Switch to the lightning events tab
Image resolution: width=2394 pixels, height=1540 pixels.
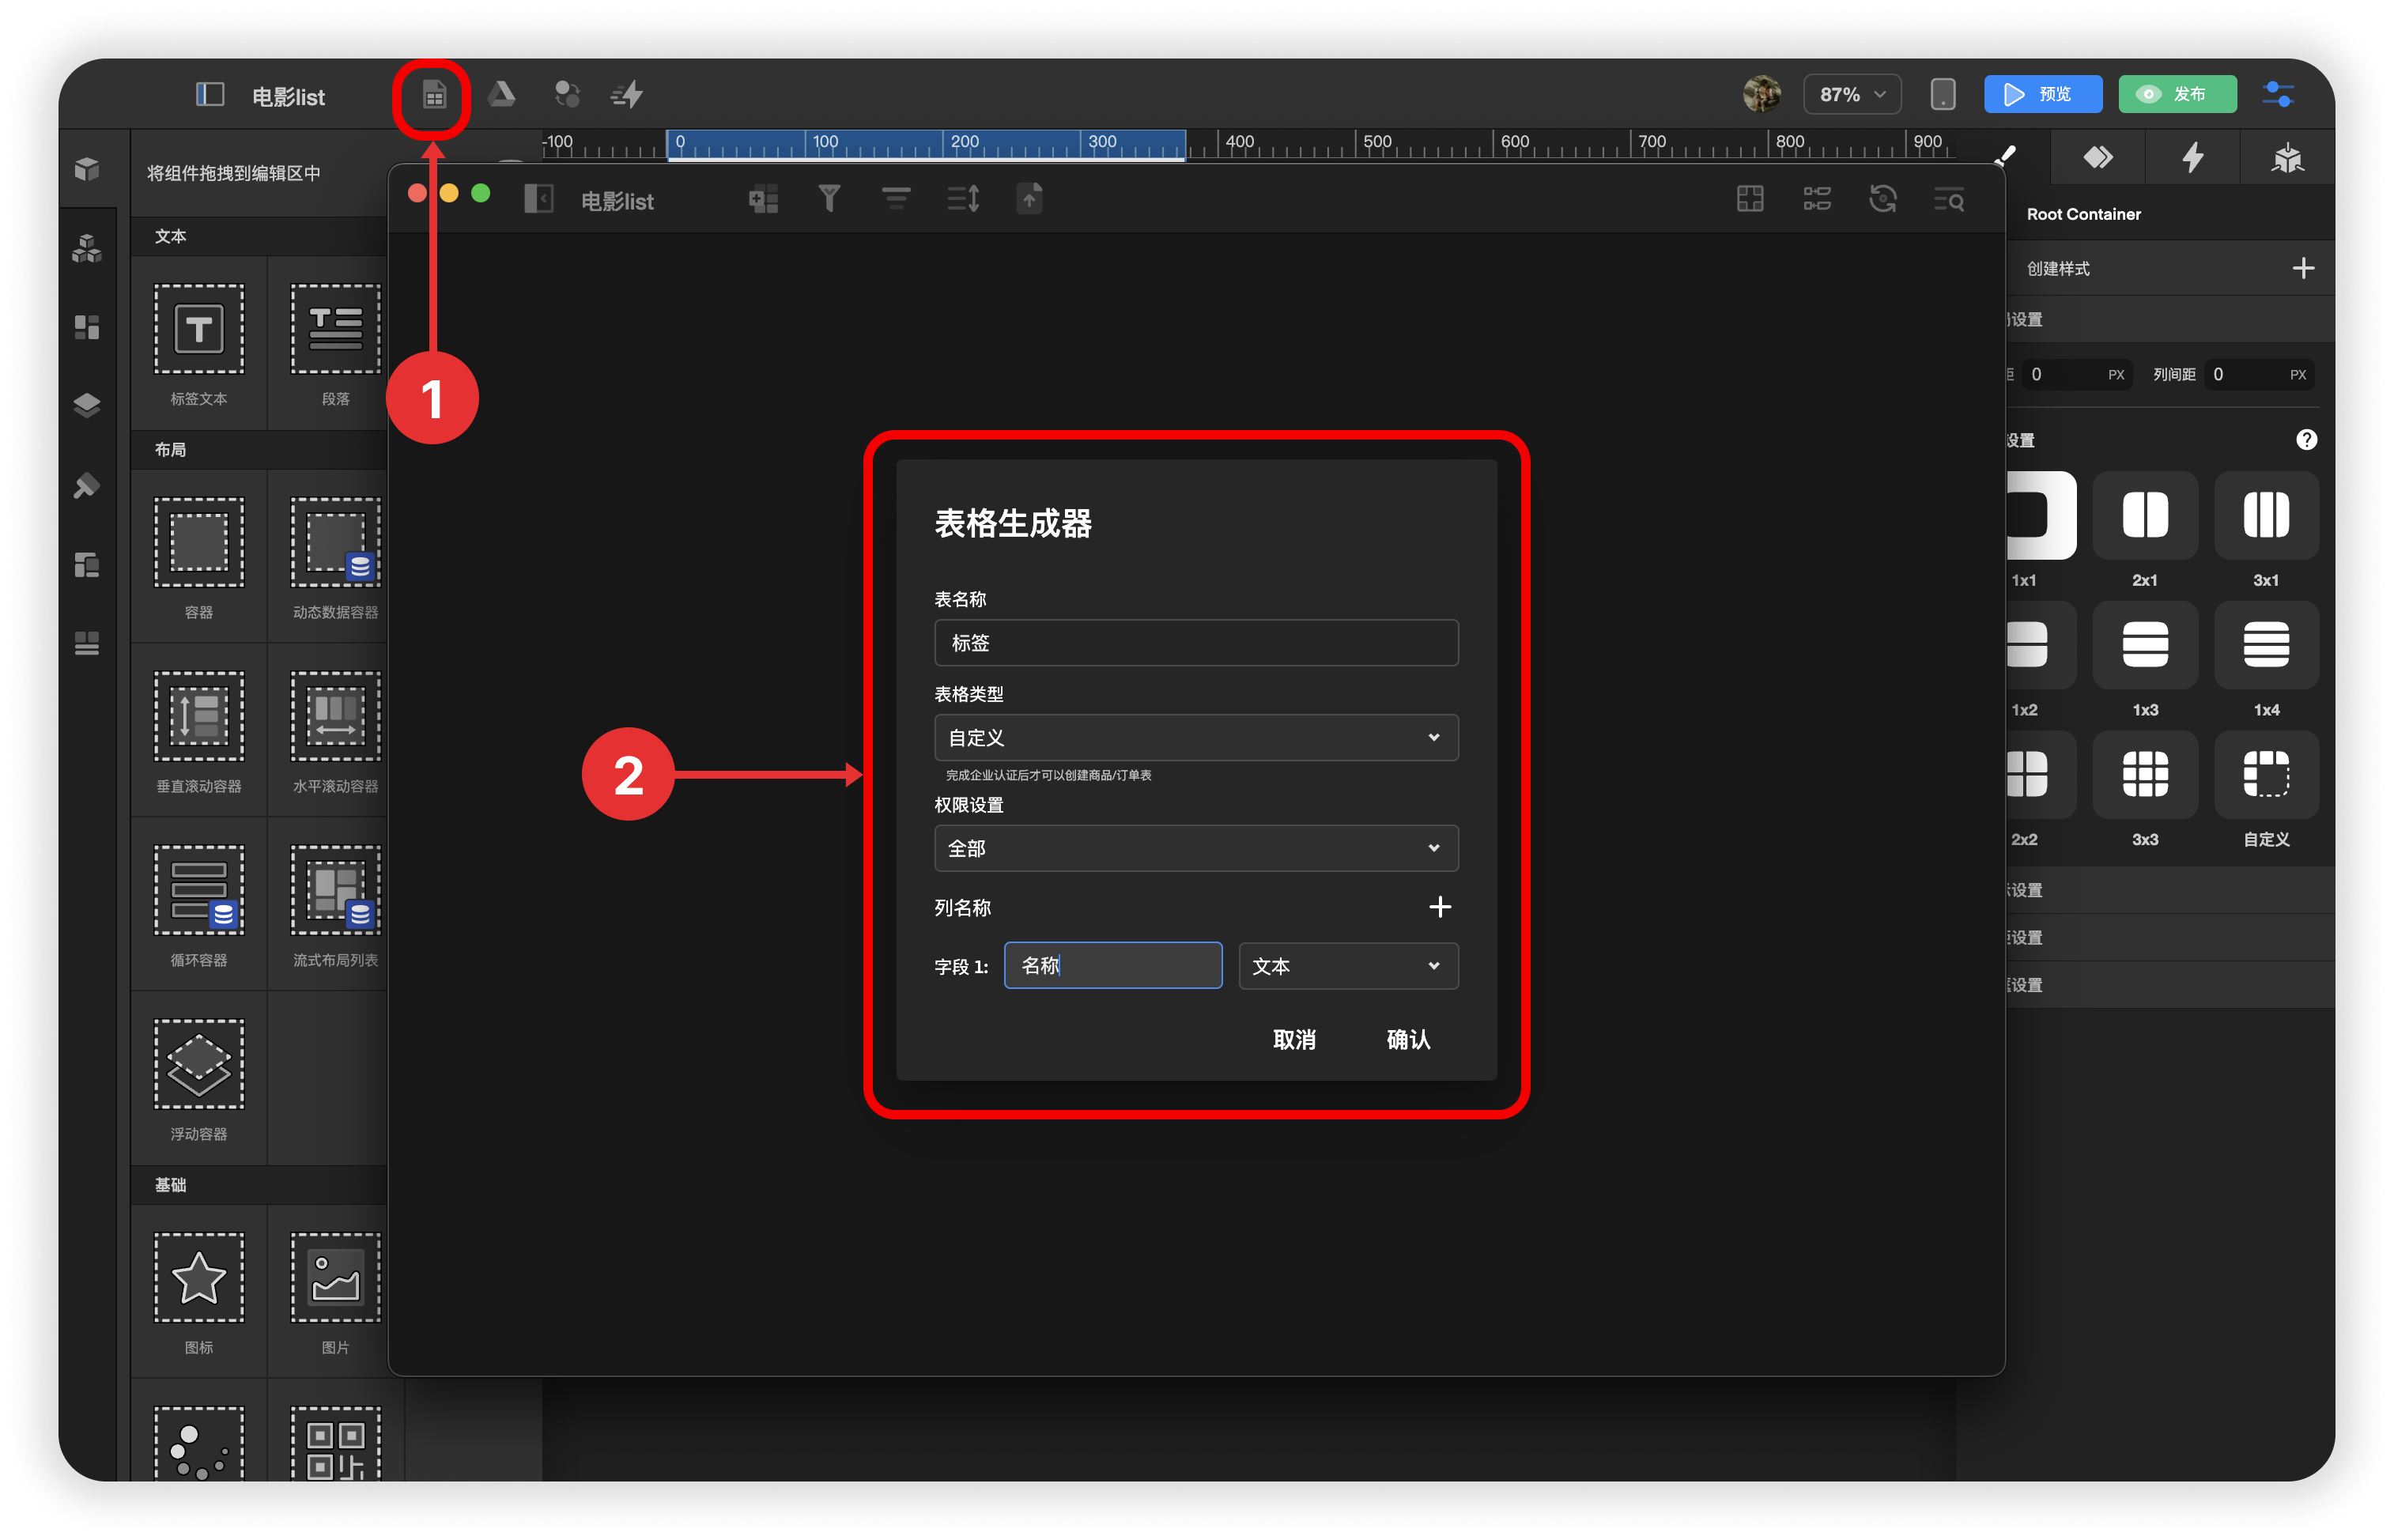[2192, 158]
